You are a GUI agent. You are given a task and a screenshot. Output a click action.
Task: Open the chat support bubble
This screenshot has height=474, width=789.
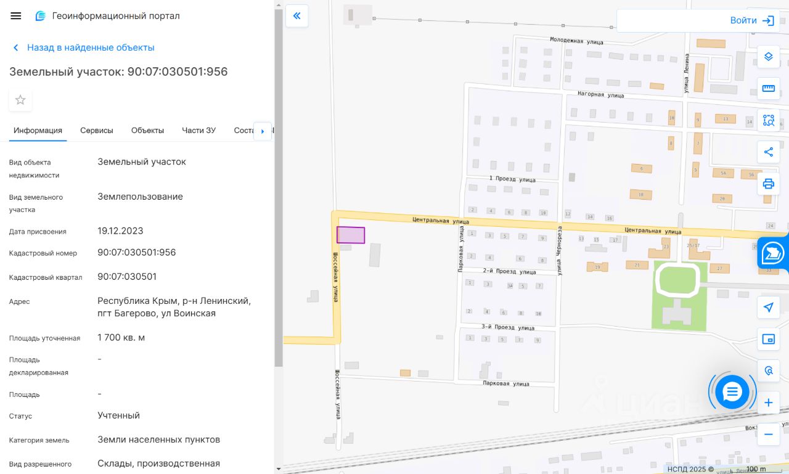coord(732,391)
